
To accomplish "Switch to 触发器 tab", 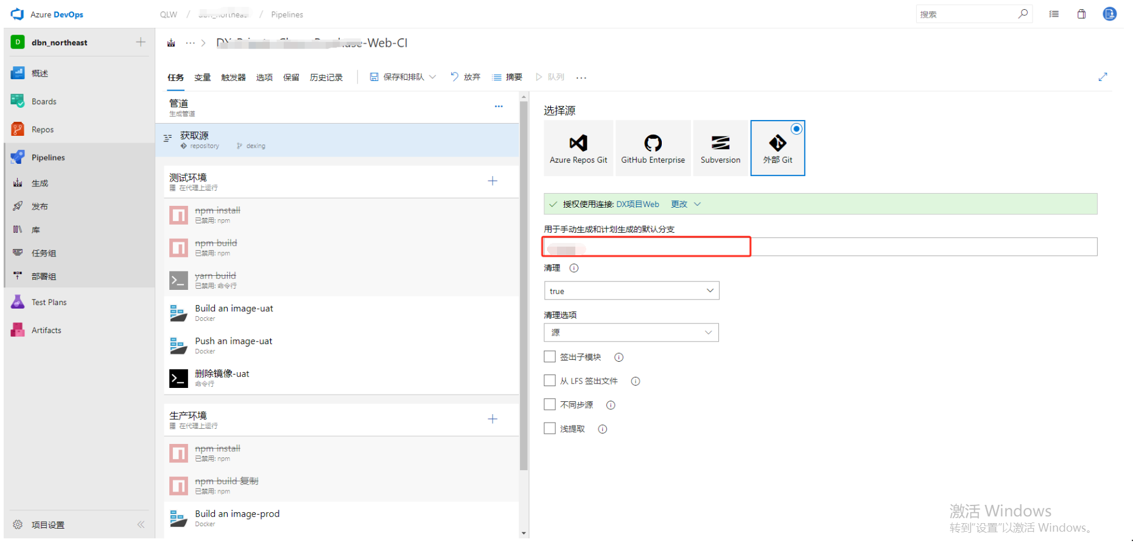I will (233, 77).
